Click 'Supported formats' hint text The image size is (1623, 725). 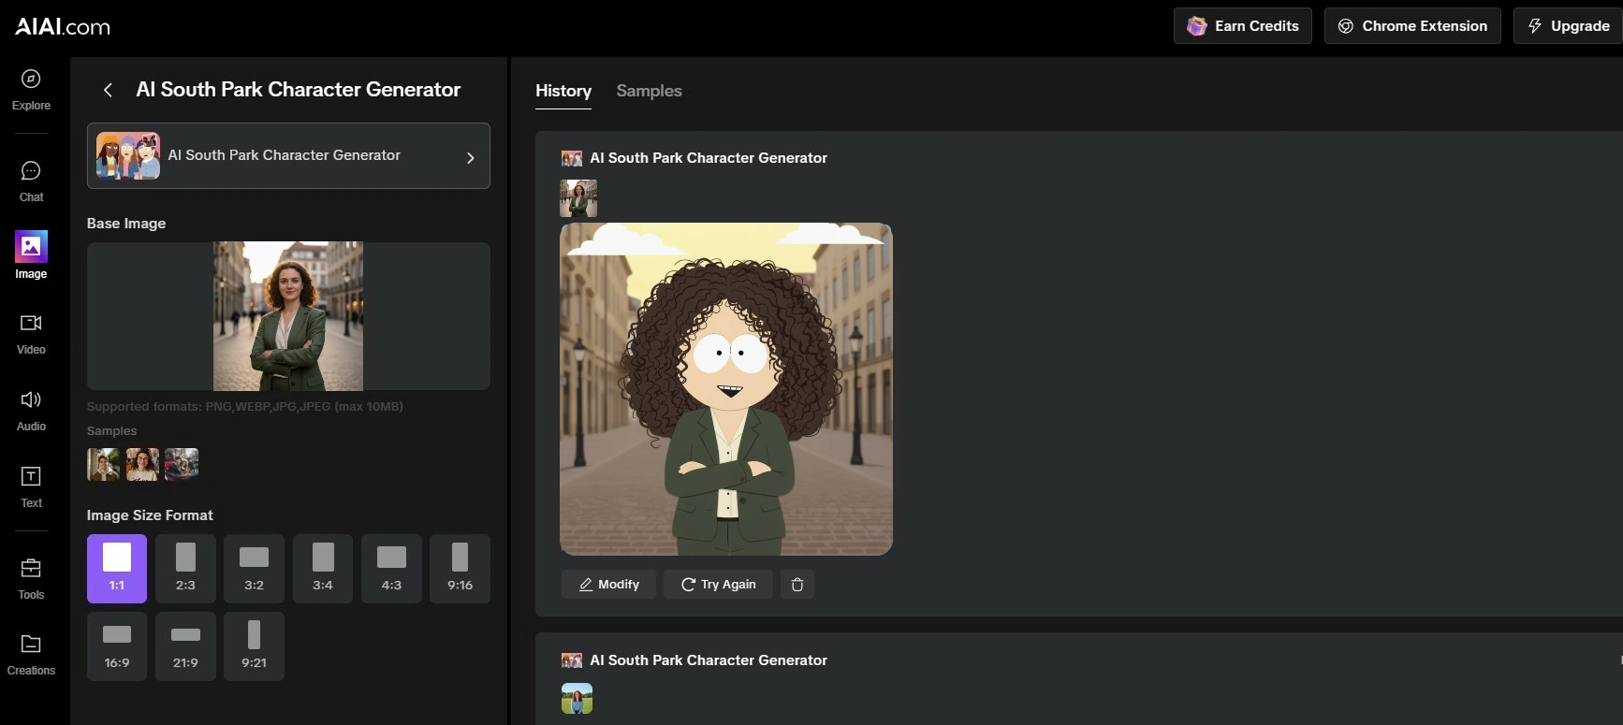point(245,407)
